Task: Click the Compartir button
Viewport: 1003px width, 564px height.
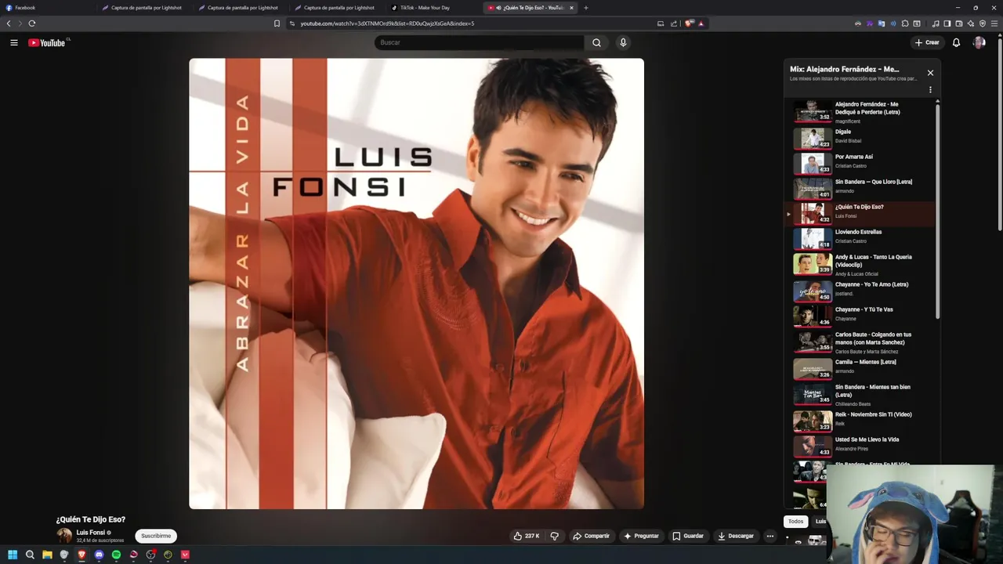Action: [x=591, y=536]
